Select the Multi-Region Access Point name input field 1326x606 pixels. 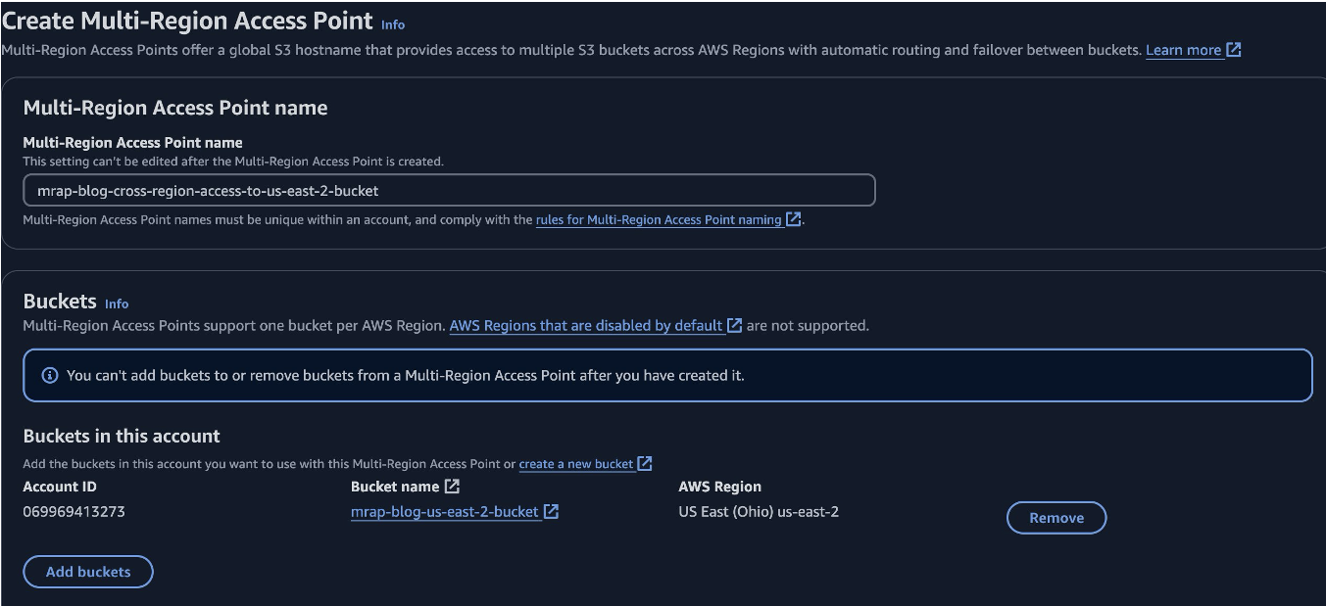coord(448,190)
